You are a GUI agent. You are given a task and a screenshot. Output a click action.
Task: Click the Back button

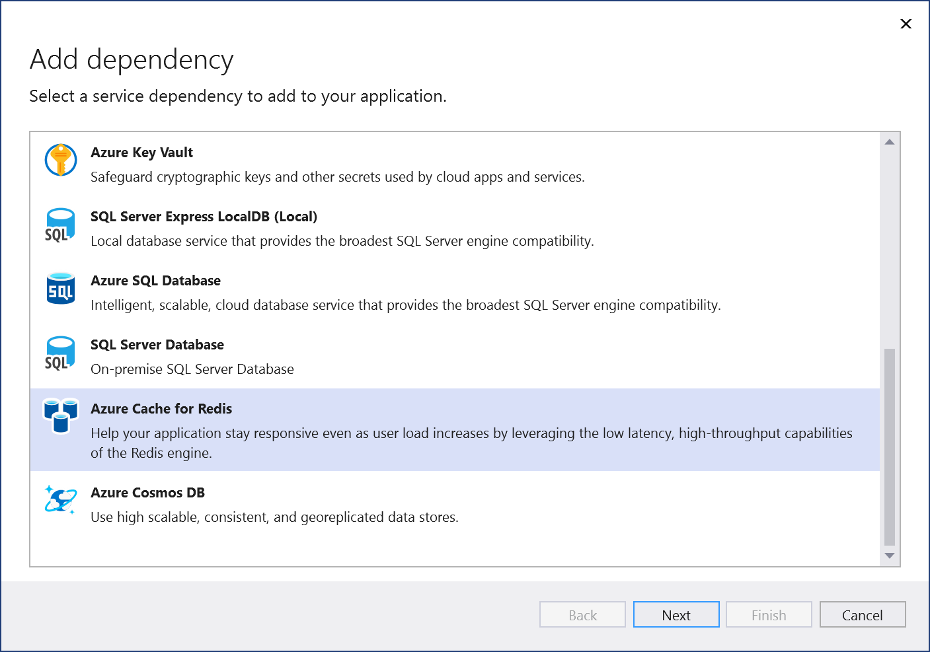click(582, 614)
